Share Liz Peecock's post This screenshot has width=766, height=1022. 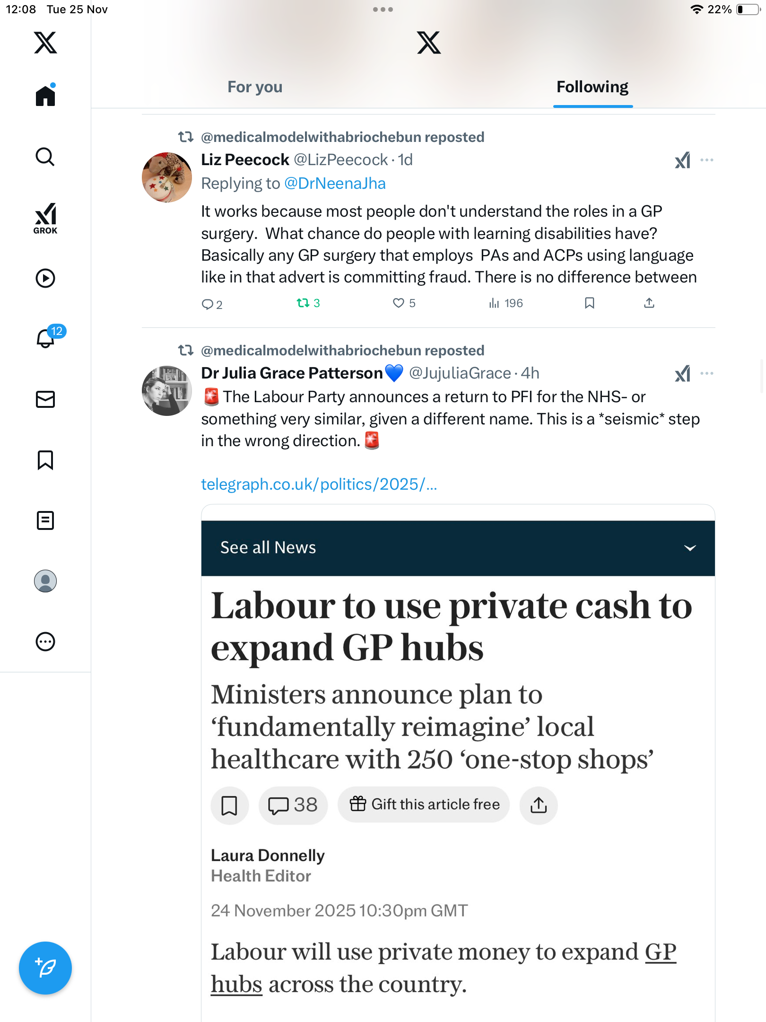(649, 303)
